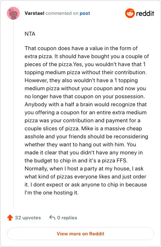
Task: Click the Reddit Snoo logo icon
Action: tap(130, 13)
